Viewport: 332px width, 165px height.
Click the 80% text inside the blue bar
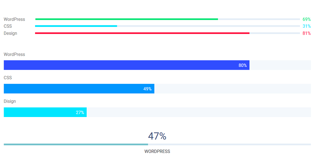[242, 65]
